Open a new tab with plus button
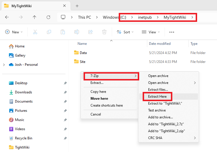This screenshot has width=217, height=152. (77, 6)
